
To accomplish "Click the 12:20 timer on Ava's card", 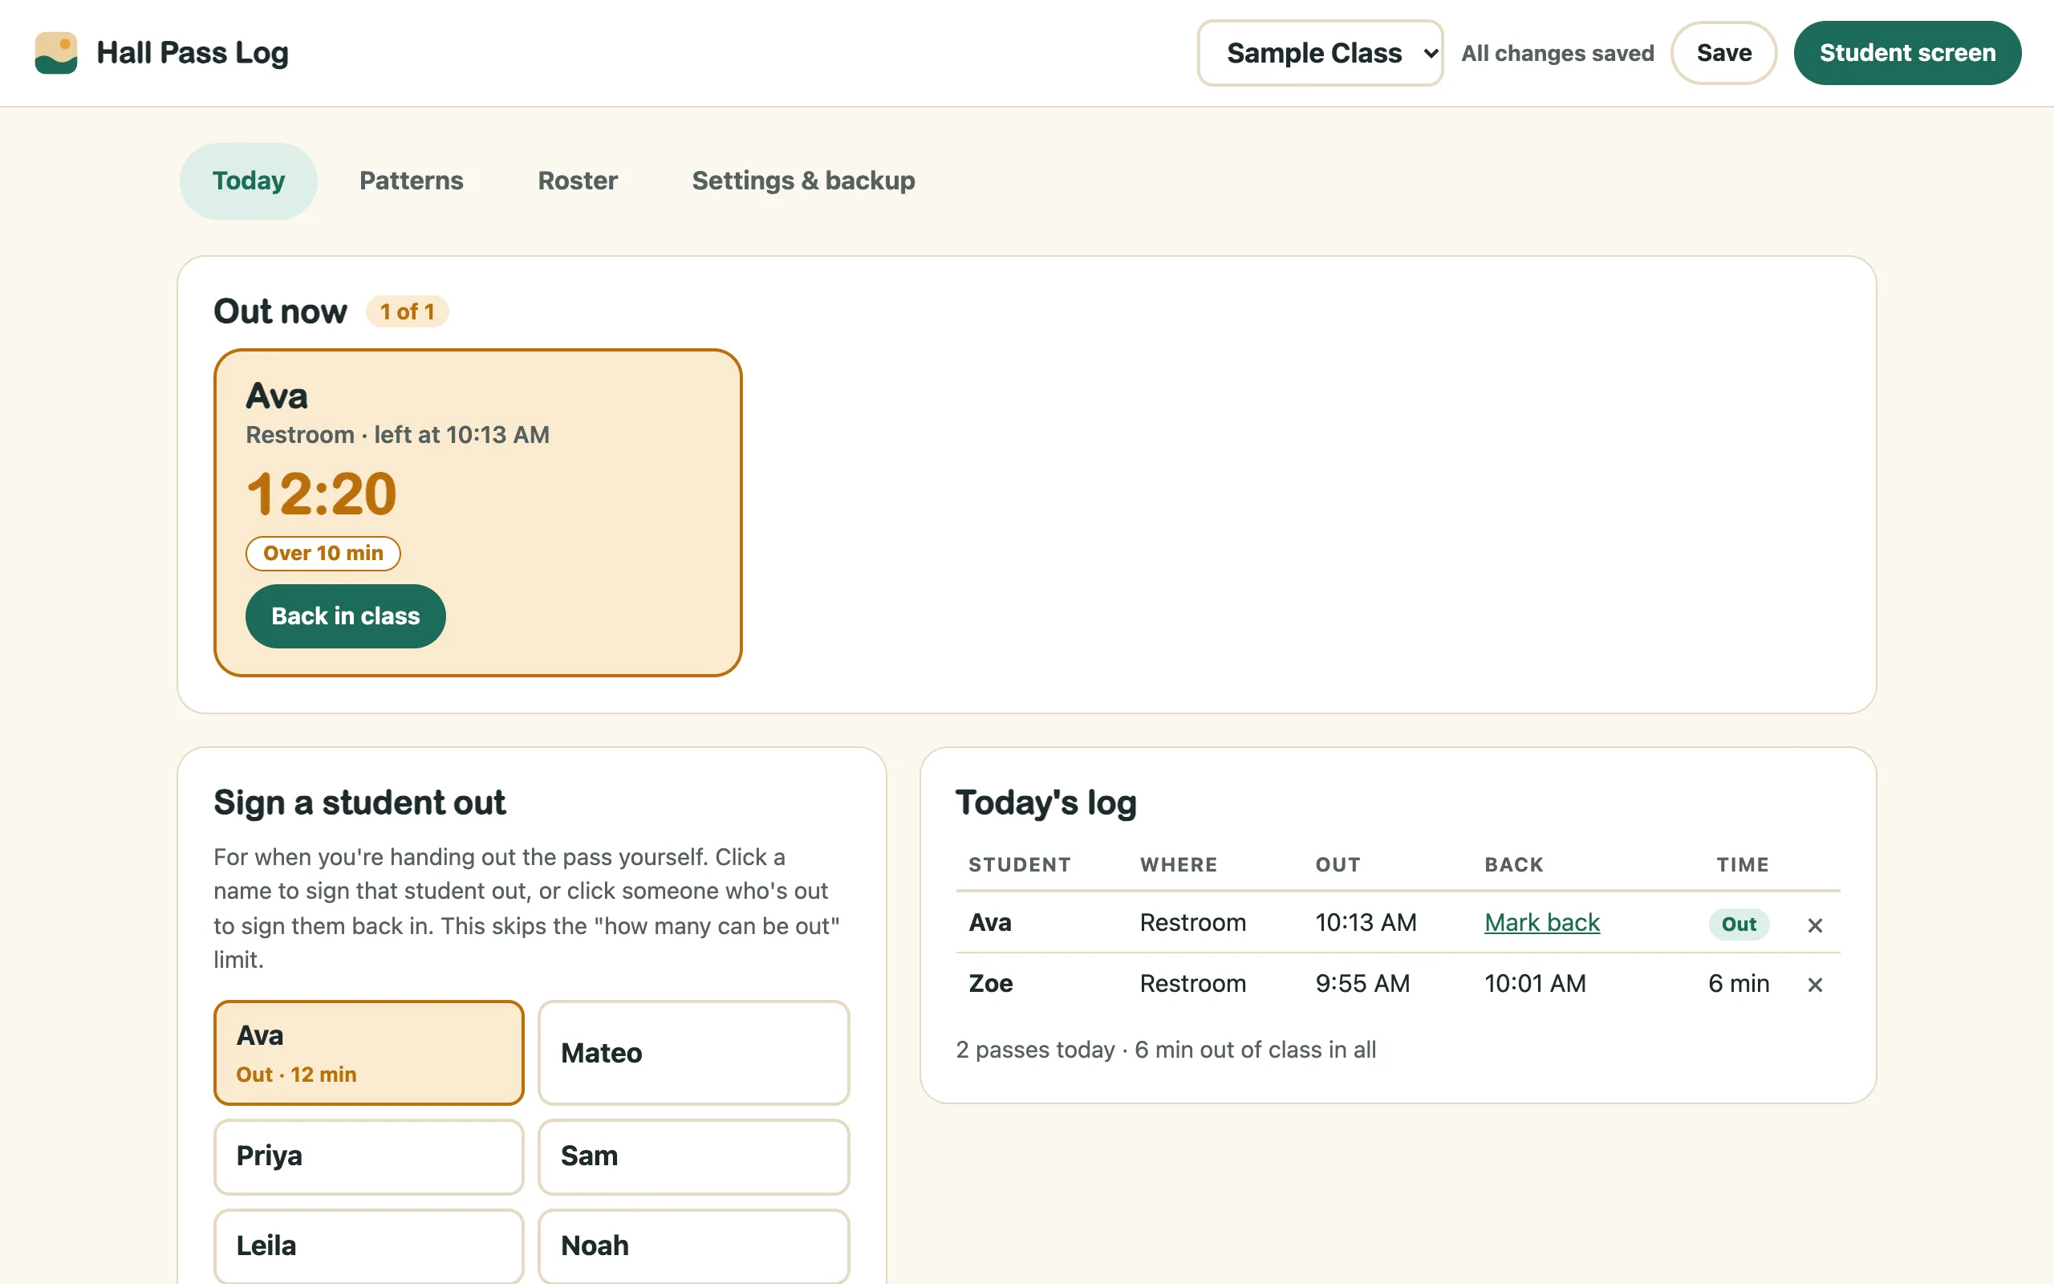I will [x=322, y=494].
